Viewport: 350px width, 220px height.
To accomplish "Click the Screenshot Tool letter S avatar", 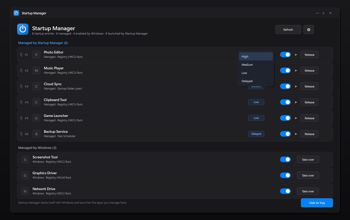I will point(25,160).
